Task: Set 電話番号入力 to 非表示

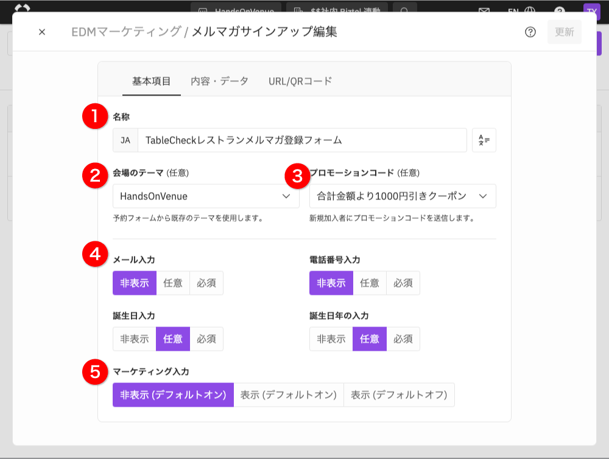Action: pos(331,283)
